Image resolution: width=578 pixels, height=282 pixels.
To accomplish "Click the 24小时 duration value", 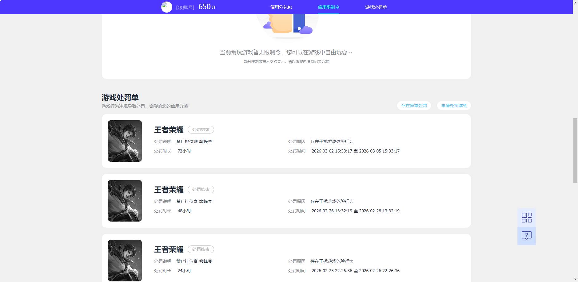I will (184, 271).
